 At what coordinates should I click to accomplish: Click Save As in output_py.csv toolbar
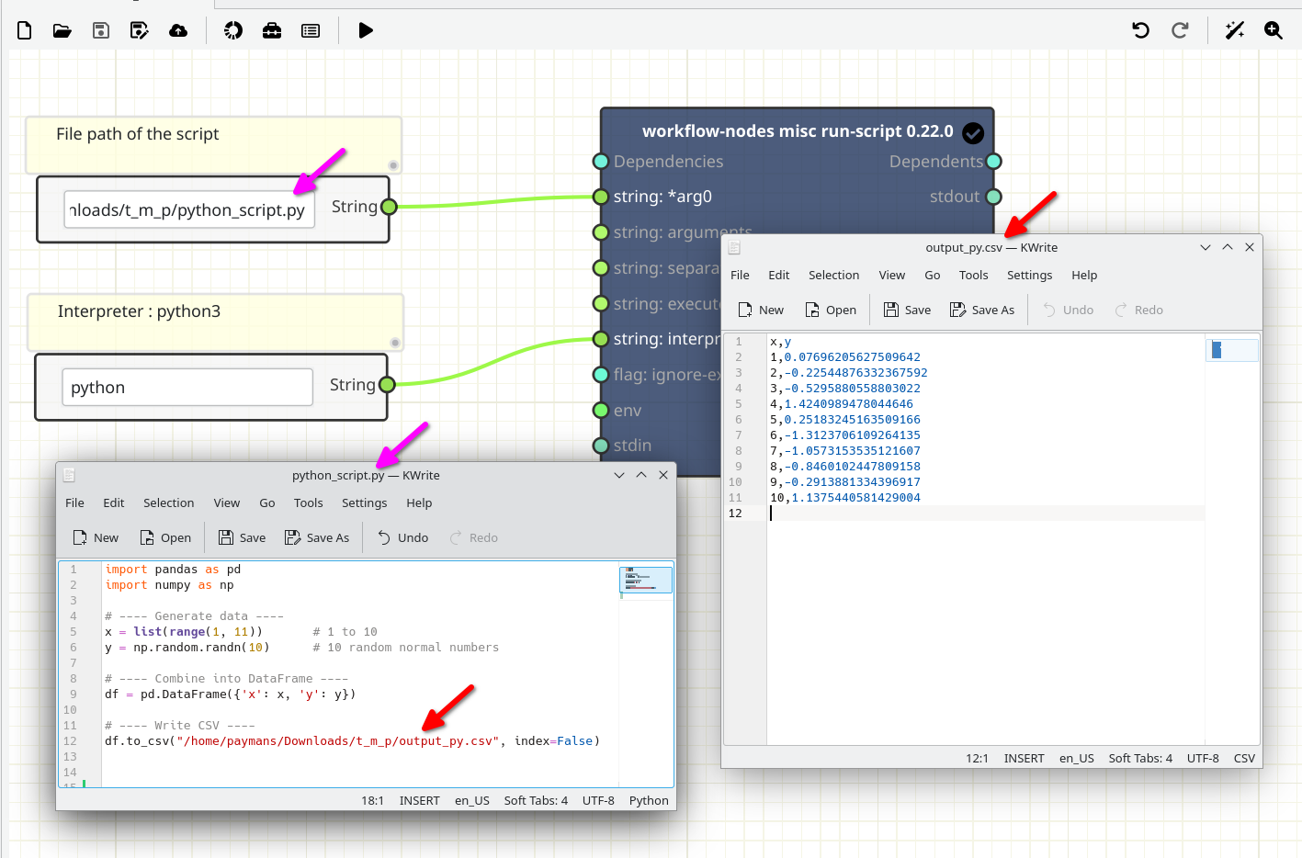coord(982,310)
